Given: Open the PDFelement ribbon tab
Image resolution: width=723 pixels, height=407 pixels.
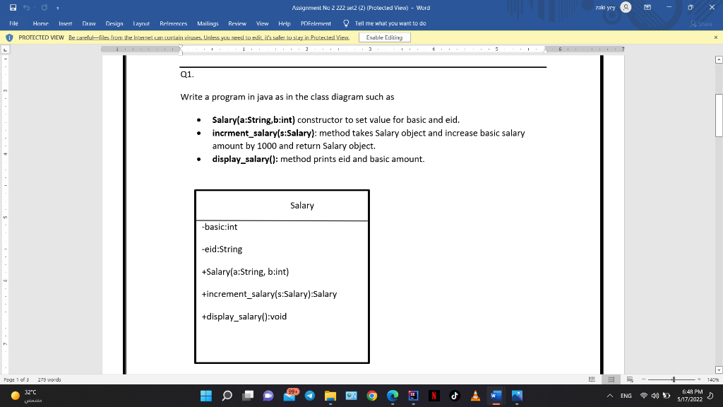Looking at the screenshot, I should (x=315, y=23).
